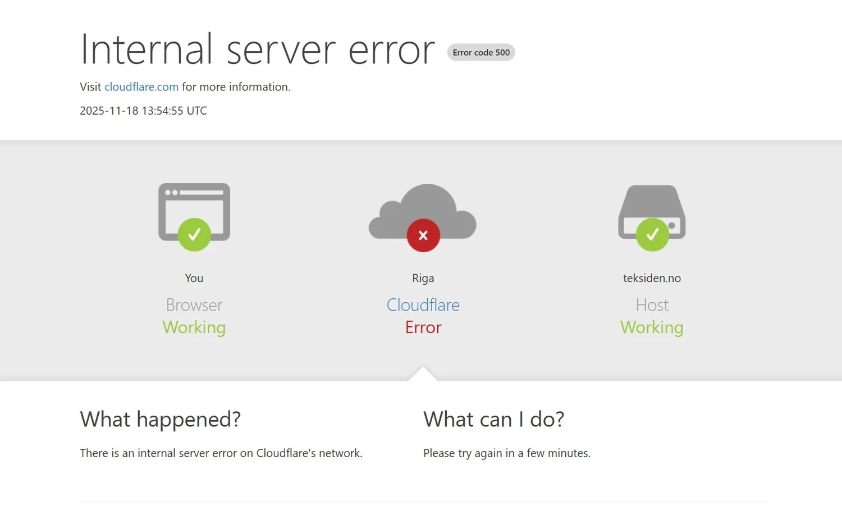Image resolution: width=842 pixels, height=519 pixels.
Task: Click the Working status under Browser
Action: pyautogui.click(x=194, y=327)
